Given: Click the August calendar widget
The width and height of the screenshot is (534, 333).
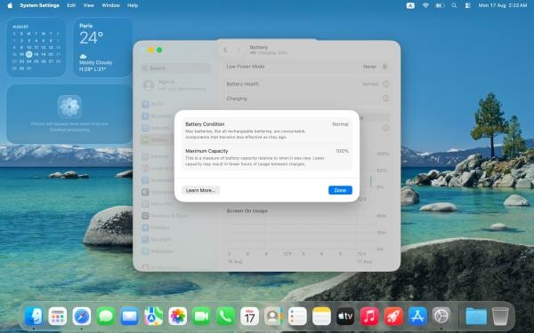Looking at the screenshot, I should pos(36,47).
